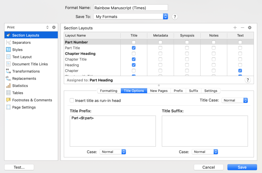Viewport: 262px width, 173px height.
Task: Switch to the Suffix tab
Action: pyautogui.click(x=193, y=91)
